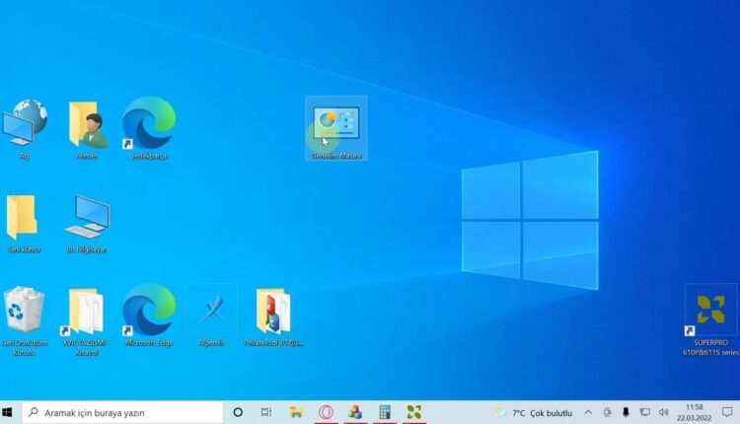The image size is (740, 424).
Task: Open File Explorer from the taskbar
Action: 296,412
